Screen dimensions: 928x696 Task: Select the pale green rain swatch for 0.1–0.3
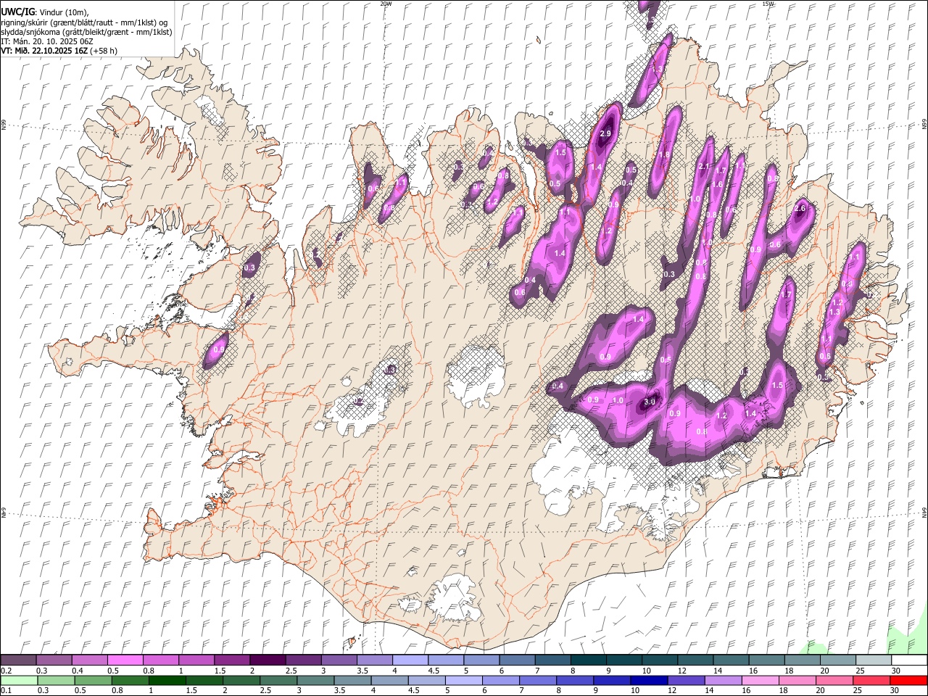19,681
